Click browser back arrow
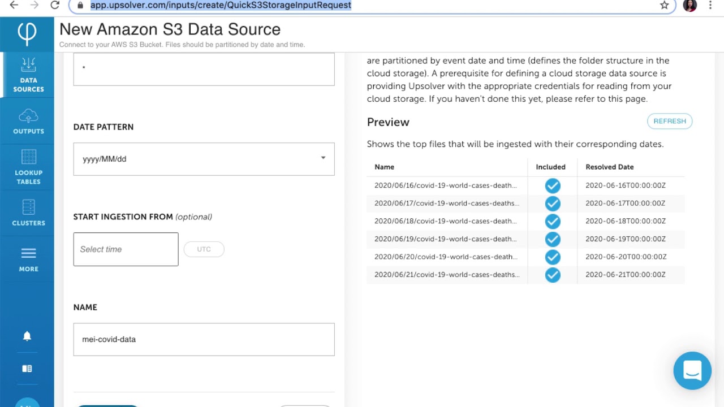Viewport: 724px width, 407px height. click(14, 5)
